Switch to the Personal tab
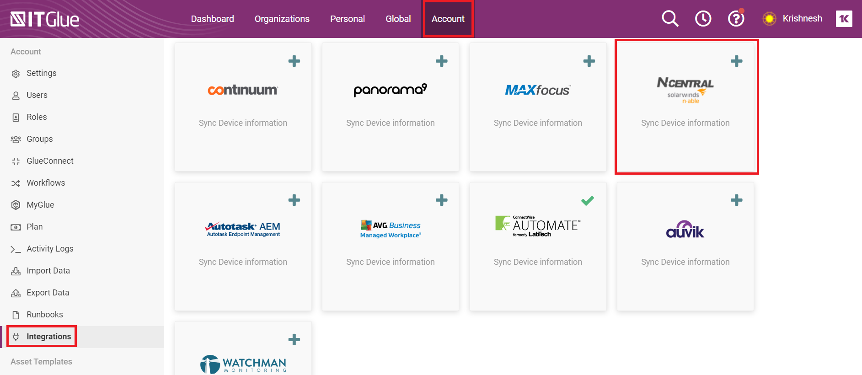Viewport: 862px width, 375px height. coord(347,19)
